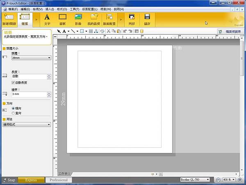Click the small printer toolbar icon
This screenshot has width=246, height=185.
pos(102,31)
